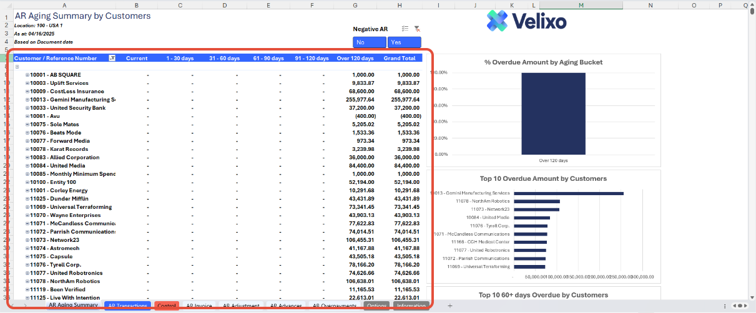This screenshot has height=313, width=756.
Task: Click the '91 - 120 days' column heading
Action: 312,58
